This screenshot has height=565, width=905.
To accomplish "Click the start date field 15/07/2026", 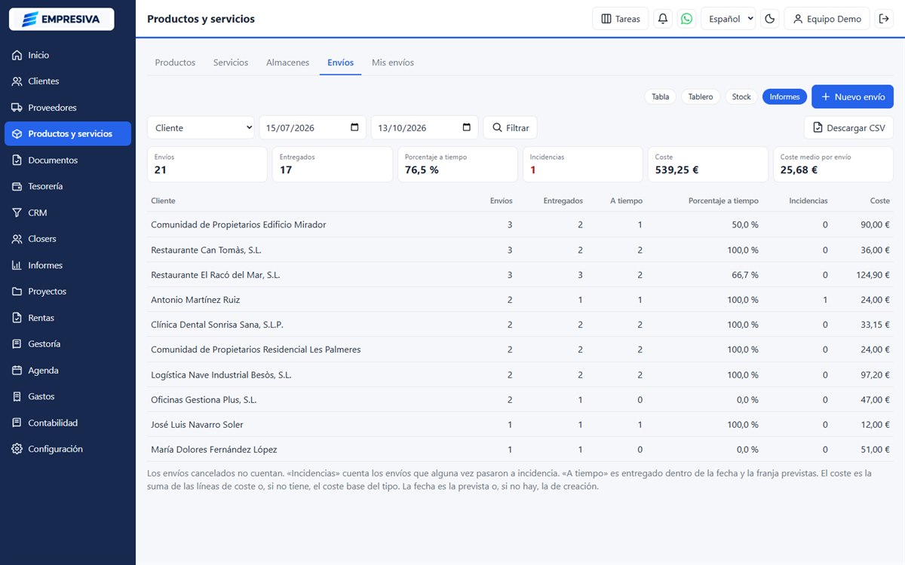I will click(x=312, y=128).
